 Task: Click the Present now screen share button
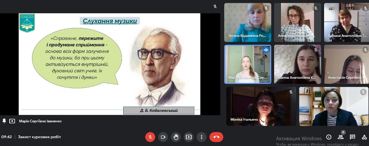click(x=189, y=137)
